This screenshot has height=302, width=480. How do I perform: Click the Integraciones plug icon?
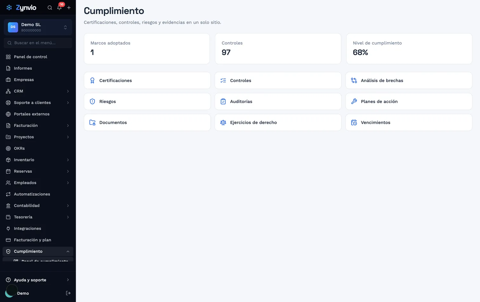pos(8,229)
